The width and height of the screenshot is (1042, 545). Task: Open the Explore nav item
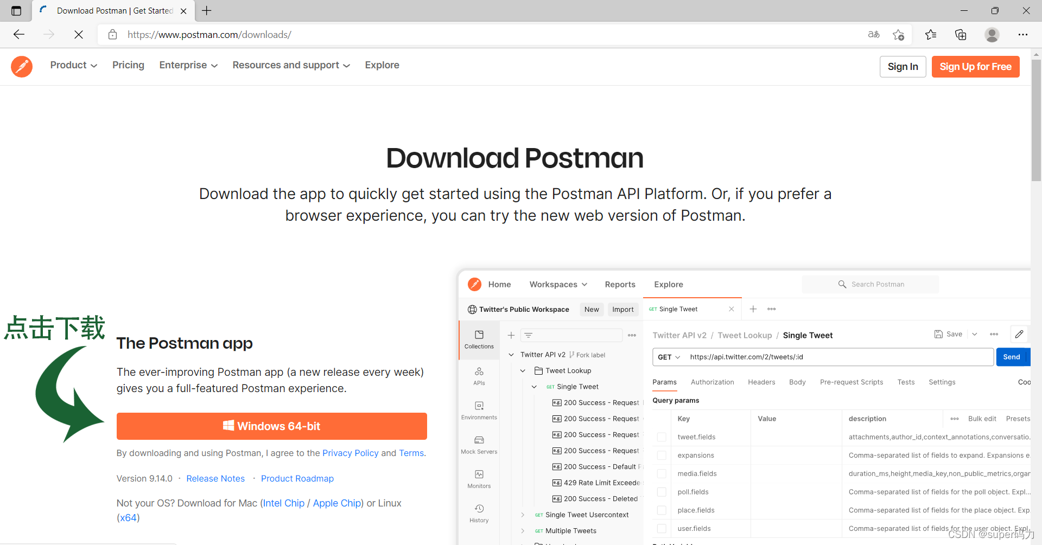click(x=382, y=65)
